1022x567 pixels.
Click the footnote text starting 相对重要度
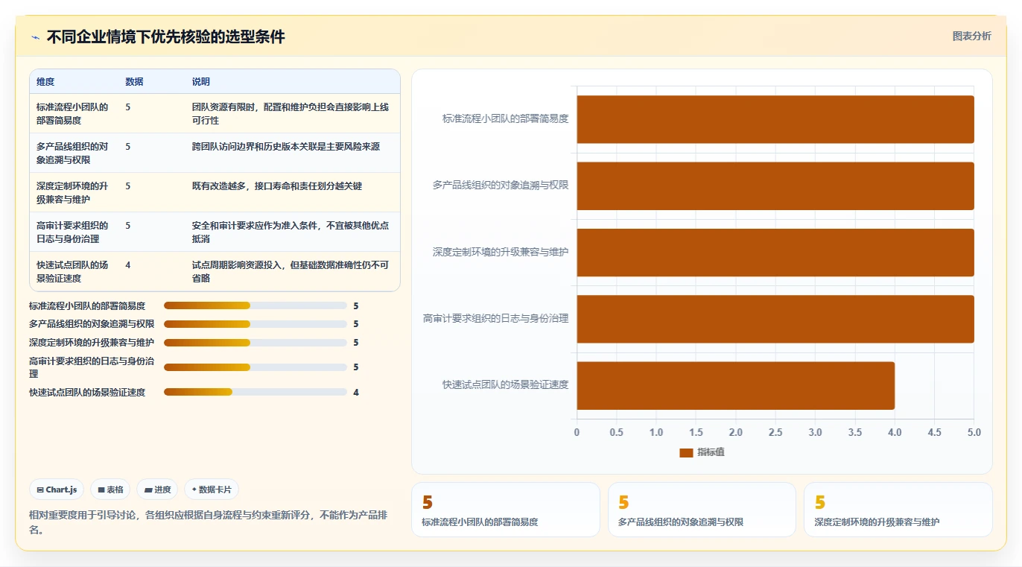pos(208,522)
